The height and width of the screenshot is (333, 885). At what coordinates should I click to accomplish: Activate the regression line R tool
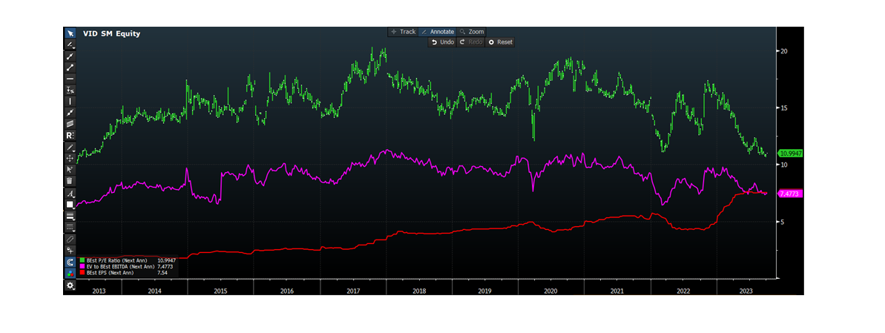[x=70, y=135]
